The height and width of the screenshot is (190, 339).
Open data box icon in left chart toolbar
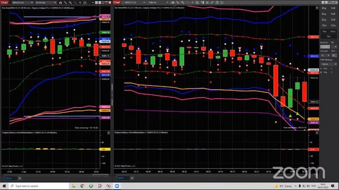point(85,3)
